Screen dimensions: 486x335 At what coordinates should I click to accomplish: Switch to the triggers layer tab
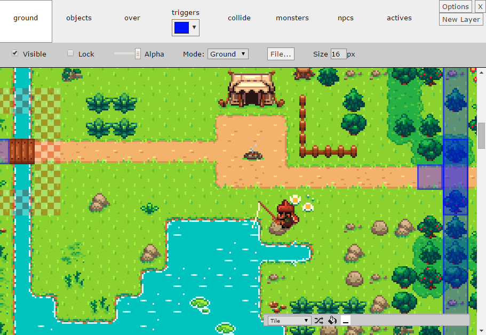(x=185, y=12)
